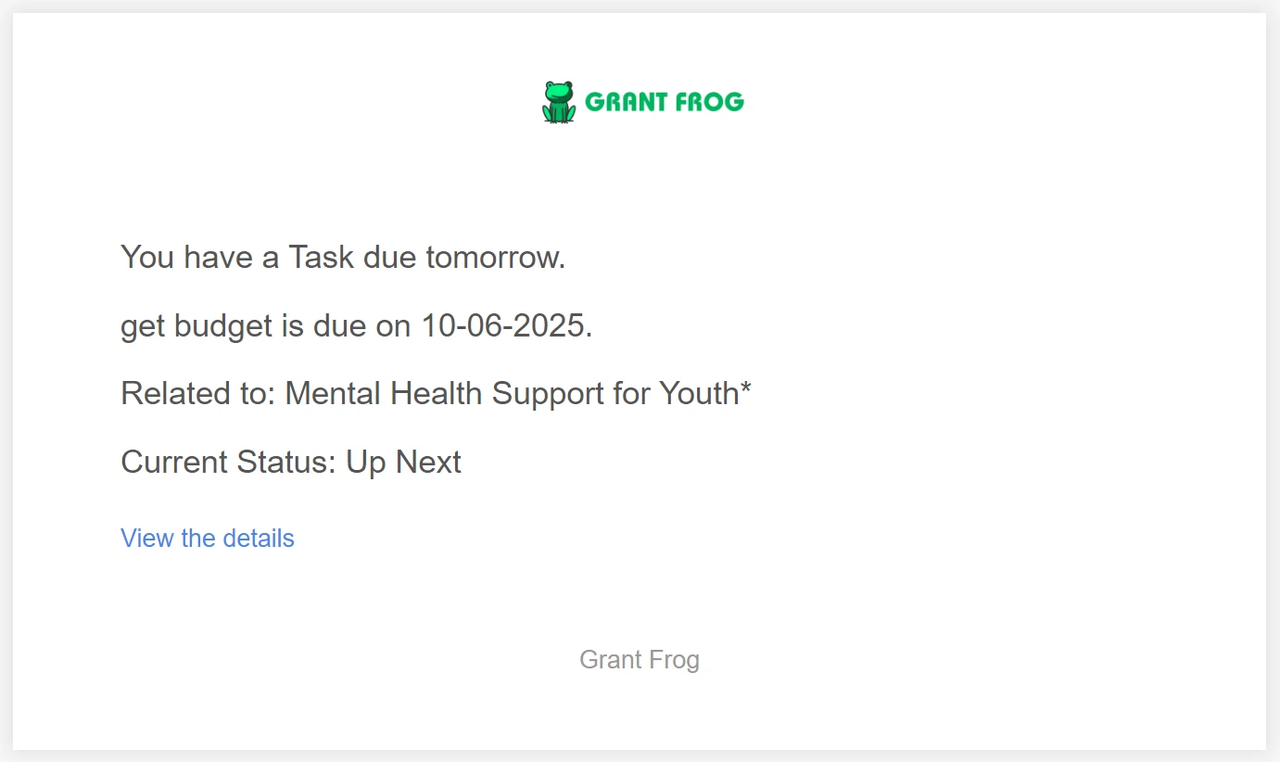Click the 'Mental Health' grant name text
This screenshot has width=1280, height=762.
384,394
